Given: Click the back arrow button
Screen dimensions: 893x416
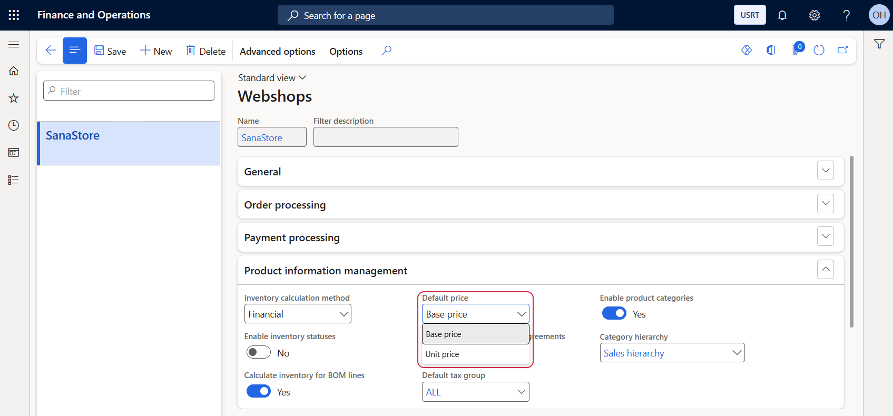Looking at the screenshot, I should [51, 51].
